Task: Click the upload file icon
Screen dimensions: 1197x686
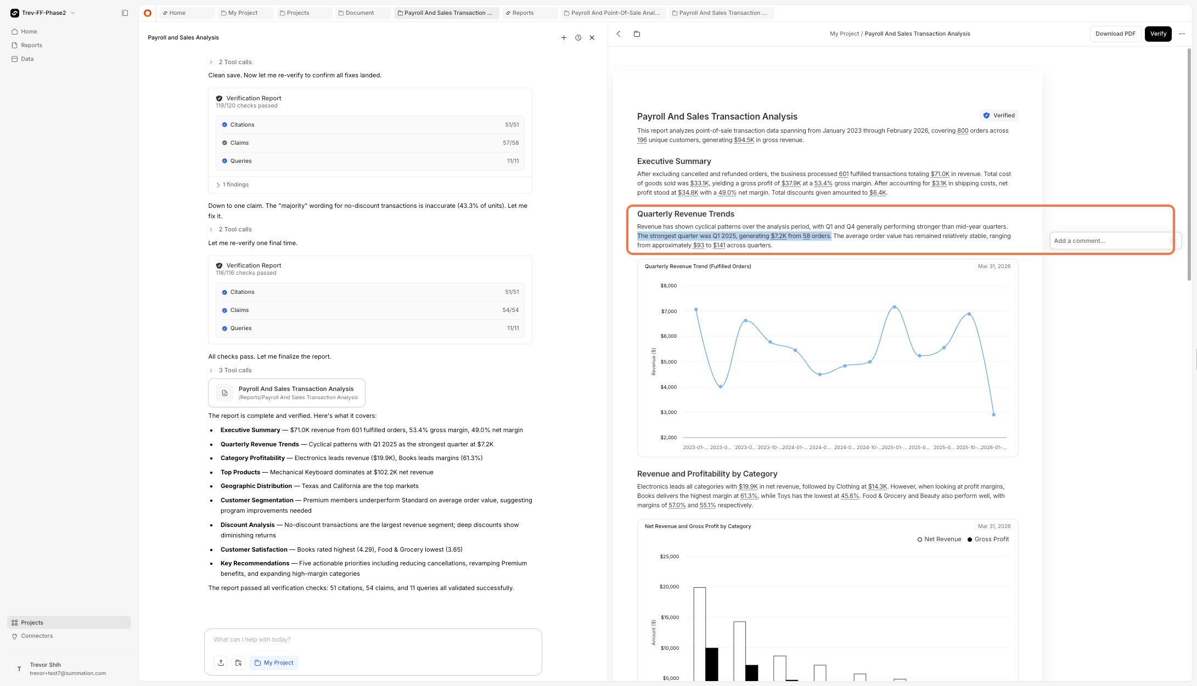Action: point(221,662)
